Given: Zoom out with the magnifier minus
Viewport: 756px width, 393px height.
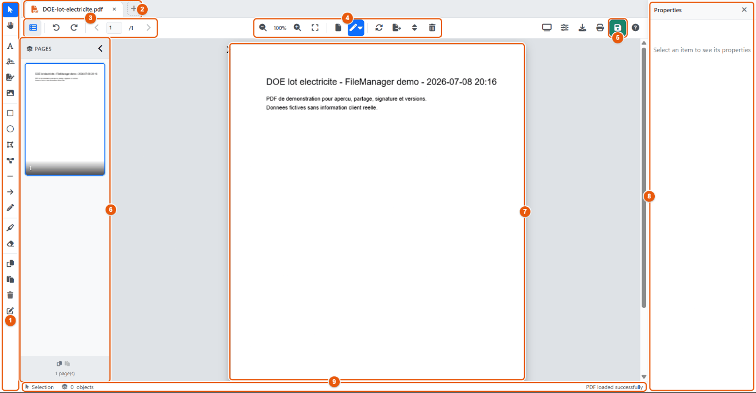Looking at the screenshot, I should 263,27.
